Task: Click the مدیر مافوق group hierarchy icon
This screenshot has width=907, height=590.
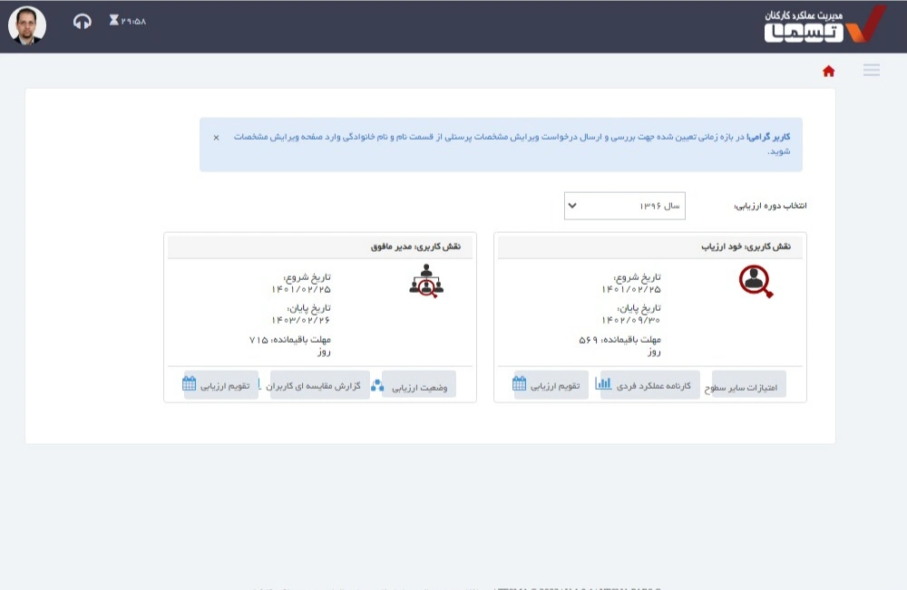Action: click(x=425, y=282)
